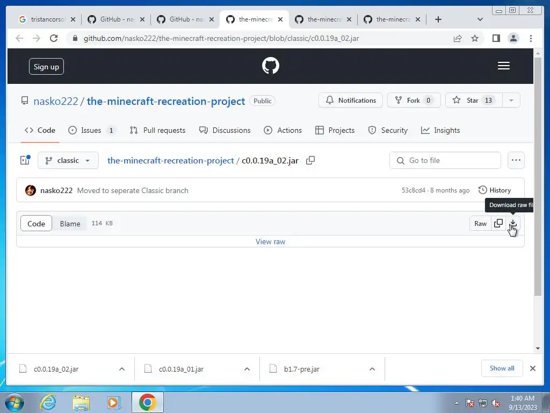550x413 pixels.
Task: Close the downloads bar
Action: (532, 368)
